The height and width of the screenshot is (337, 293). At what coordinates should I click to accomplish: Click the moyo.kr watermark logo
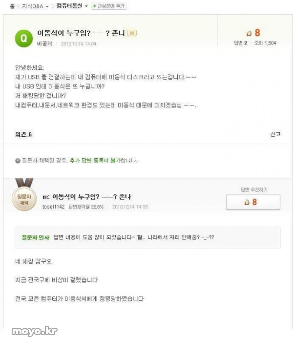point(34,331)
